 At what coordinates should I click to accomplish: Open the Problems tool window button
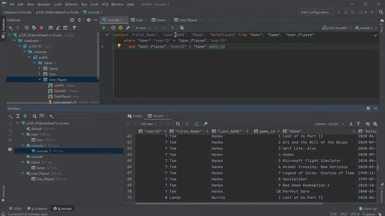coord(37,209)
